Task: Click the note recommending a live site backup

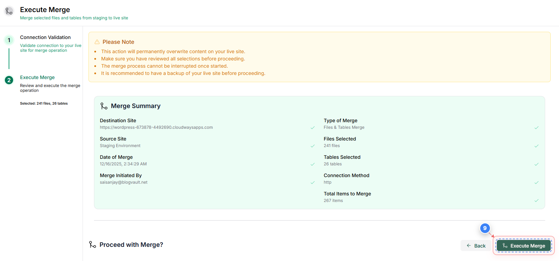Action: tap(183, 73)
